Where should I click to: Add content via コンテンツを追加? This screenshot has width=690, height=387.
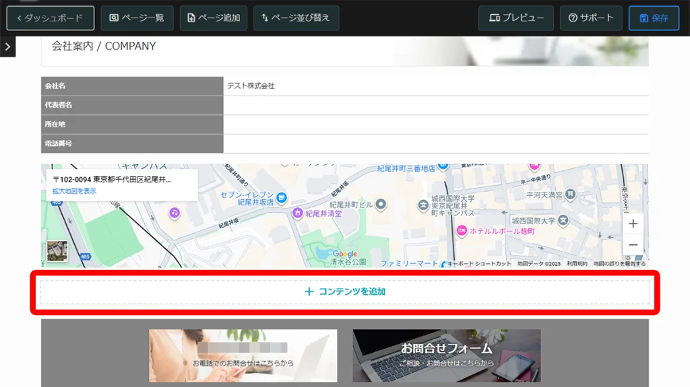click(345, 292)
